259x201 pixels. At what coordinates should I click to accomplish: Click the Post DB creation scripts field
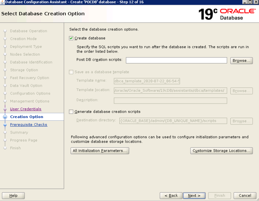176,60
